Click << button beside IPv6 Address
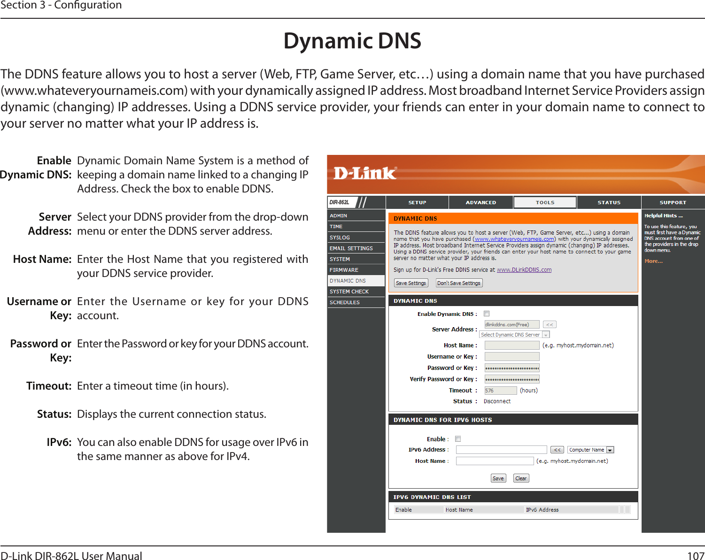The image size is (705, 560). [x=557, y=450]
